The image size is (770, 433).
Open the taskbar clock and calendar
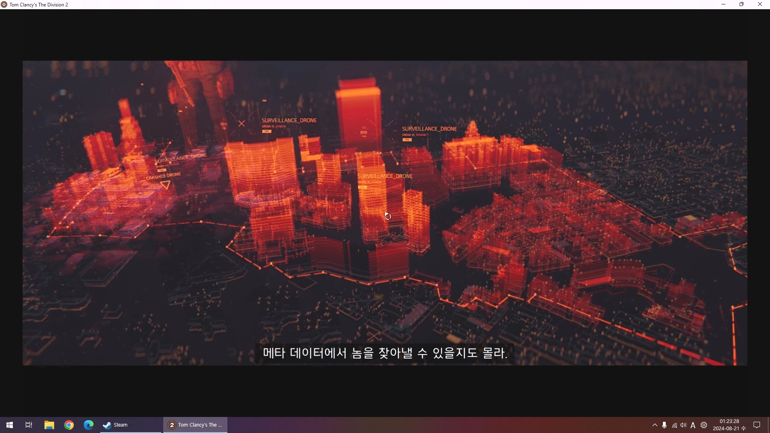click(x=729, y=425)
